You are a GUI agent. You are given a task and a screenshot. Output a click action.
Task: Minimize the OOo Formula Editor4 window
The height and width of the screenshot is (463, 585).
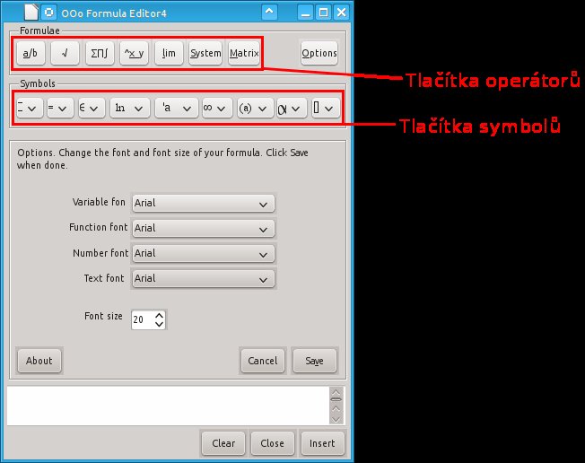(x=305, y=13)
